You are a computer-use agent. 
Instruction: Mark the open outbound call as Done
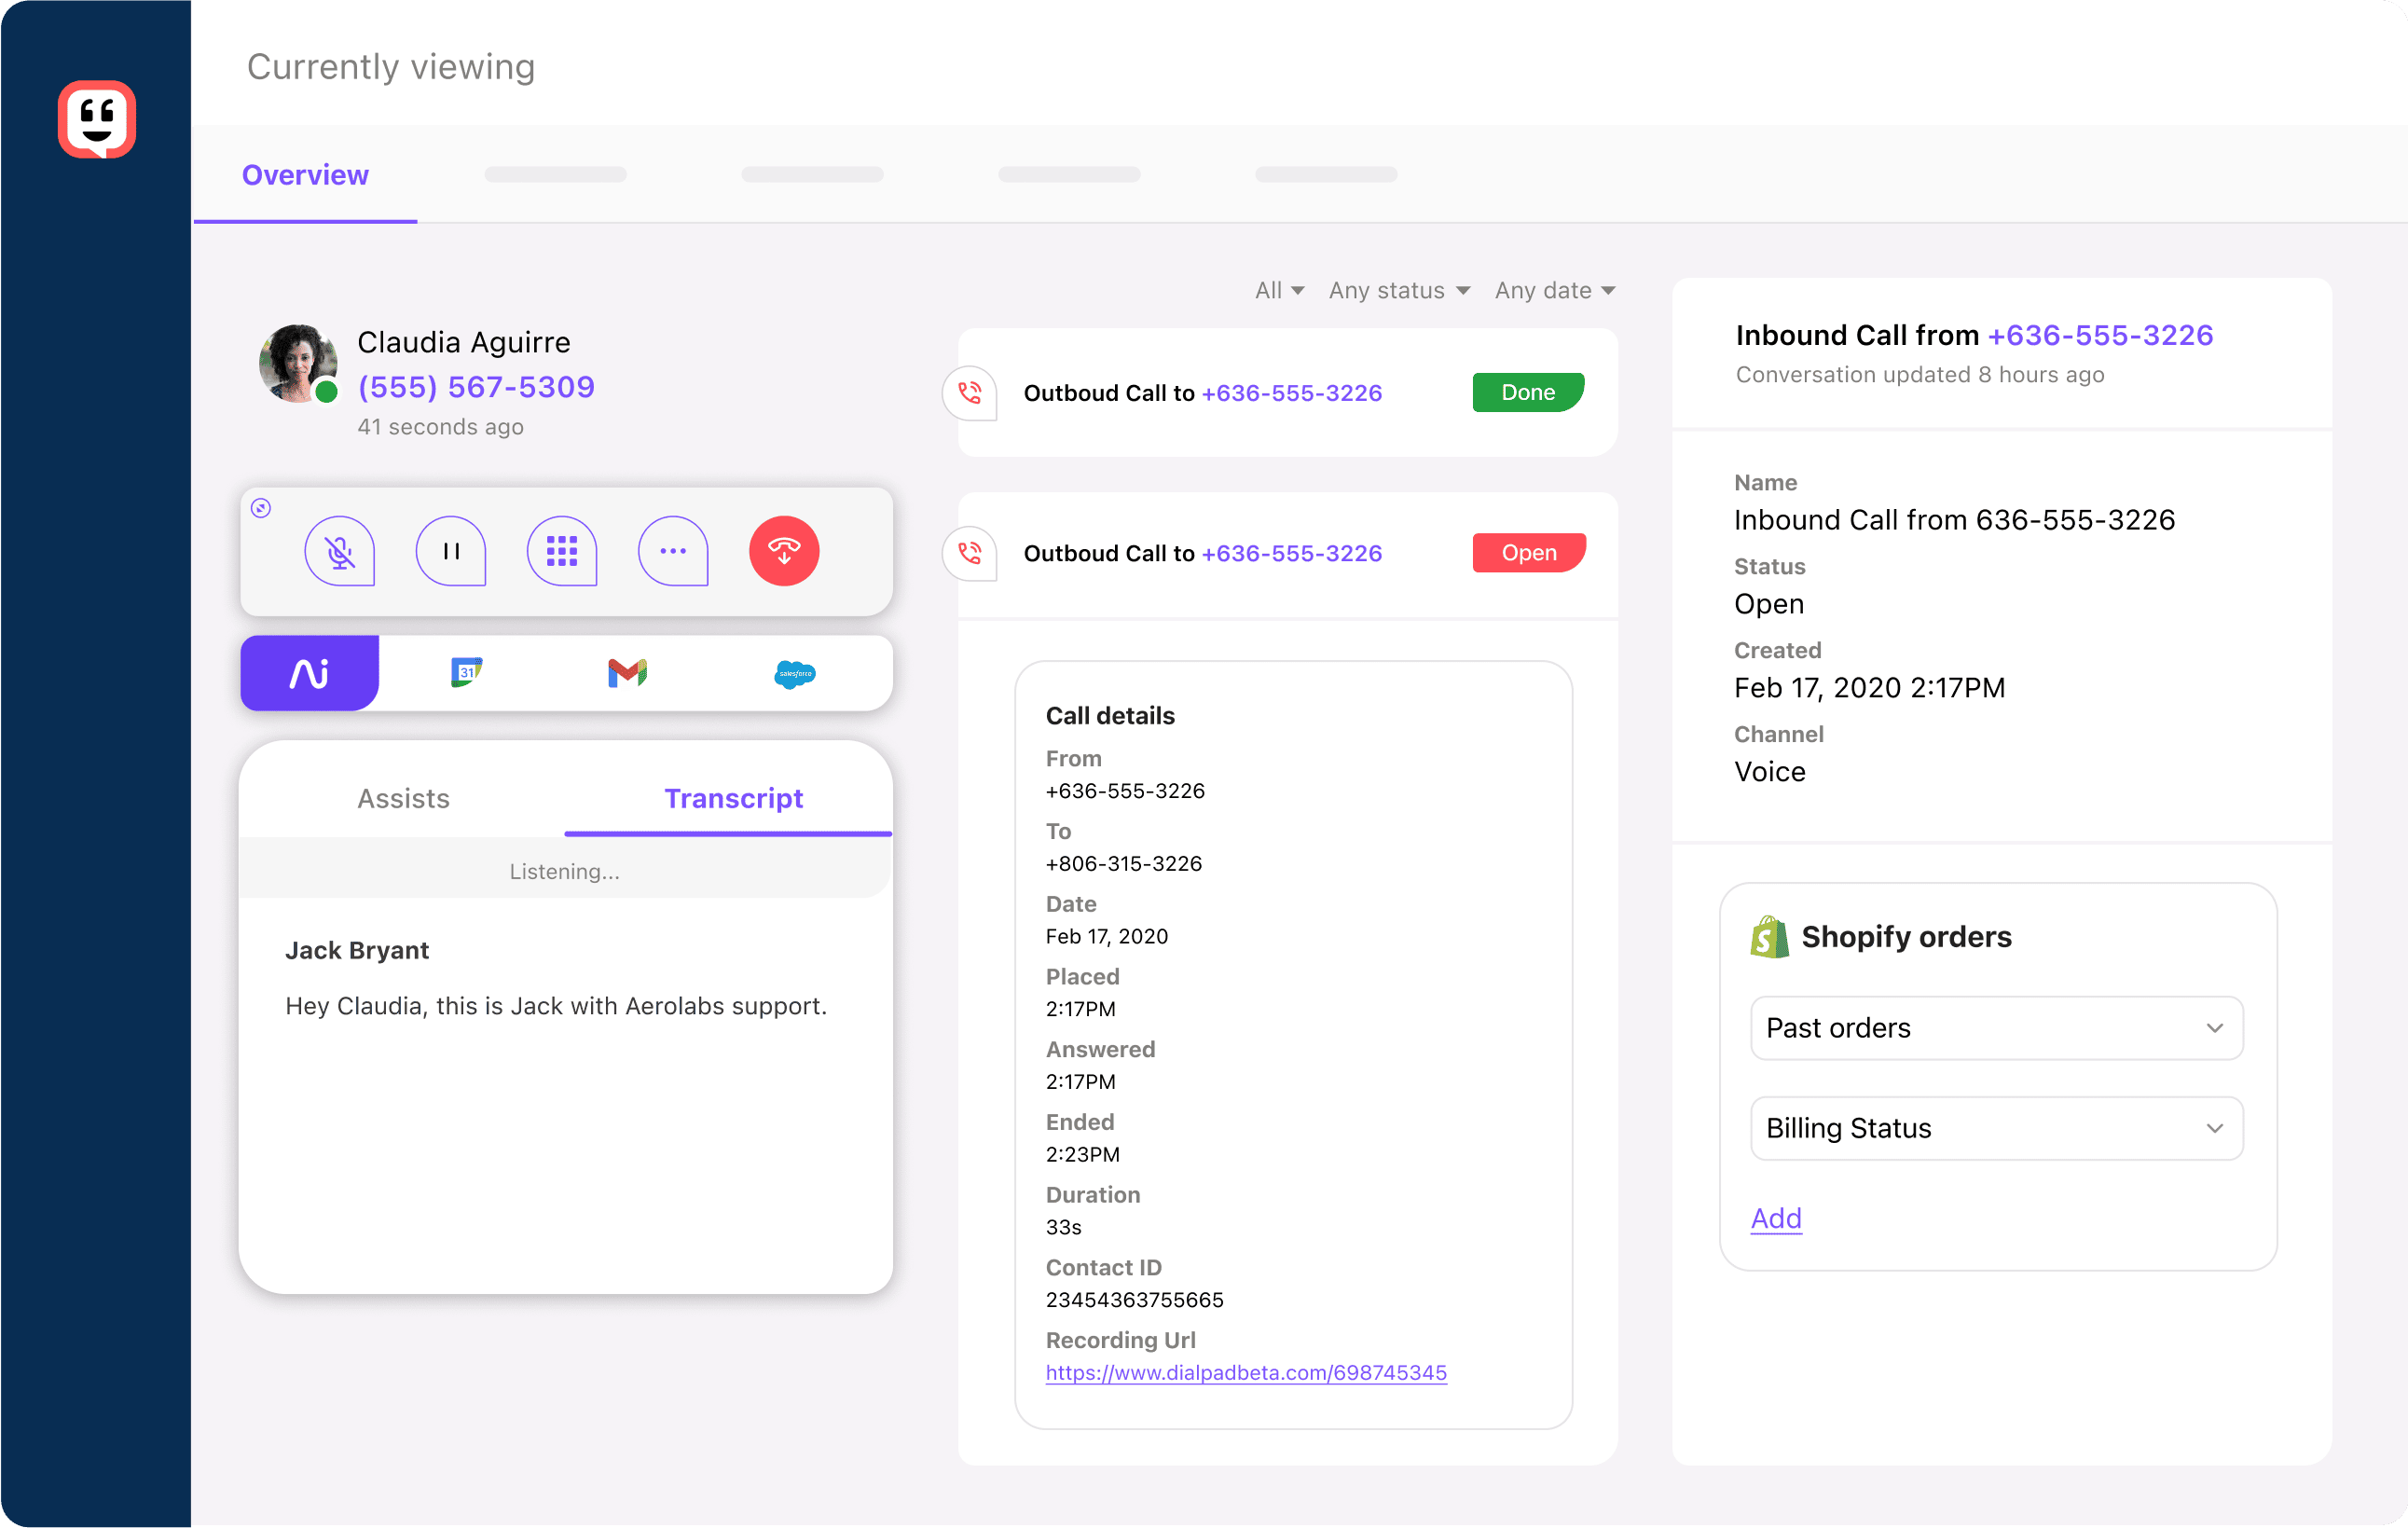(x=1528, y=552)
